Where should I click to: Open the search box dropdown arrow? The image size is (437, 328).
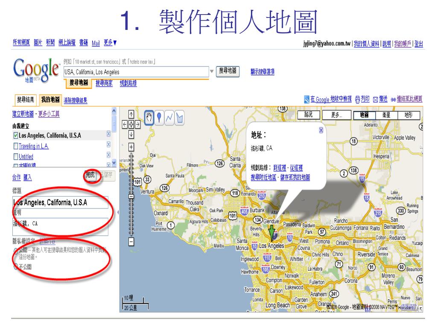(212, 72)
